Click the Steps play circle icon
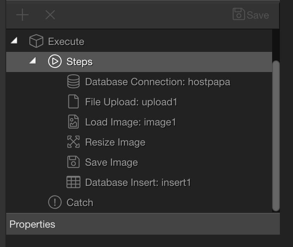This screenshot has width=293, height=247. (x=55, y=61)
